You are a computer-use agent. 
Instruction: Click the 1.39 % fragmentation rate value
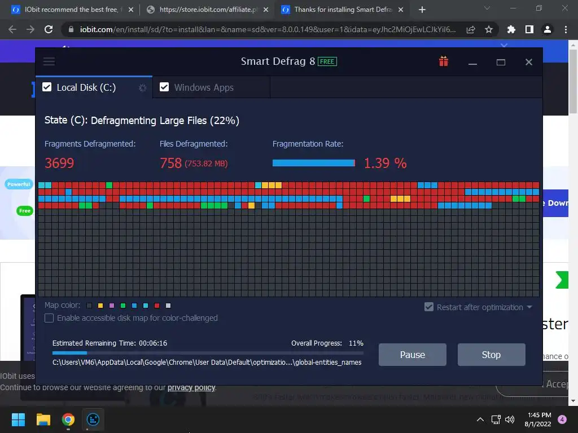(385, 163)
